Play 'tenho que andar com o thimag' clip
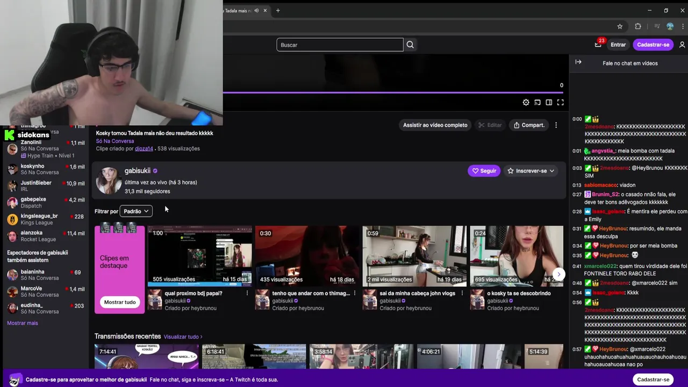The width and height of the screenshot is (688, 387). point(307,256)
